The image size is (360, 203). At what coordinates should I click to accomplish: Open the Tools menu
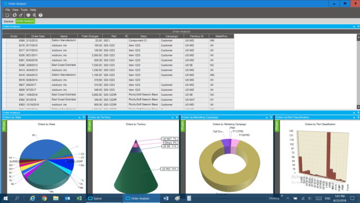point(24,10)
